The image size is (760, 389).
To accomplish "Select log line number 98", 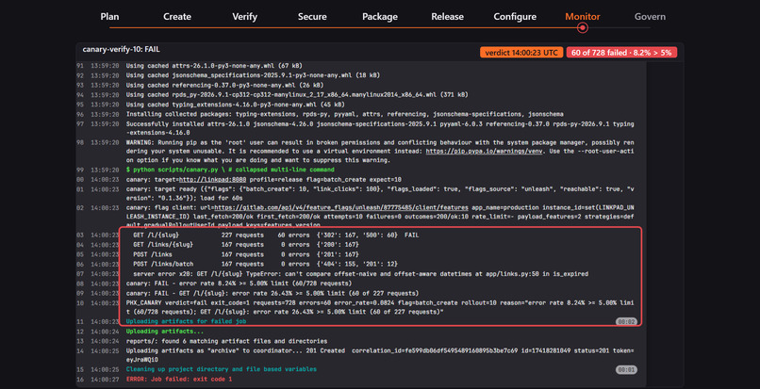I will tap(80, 142).
